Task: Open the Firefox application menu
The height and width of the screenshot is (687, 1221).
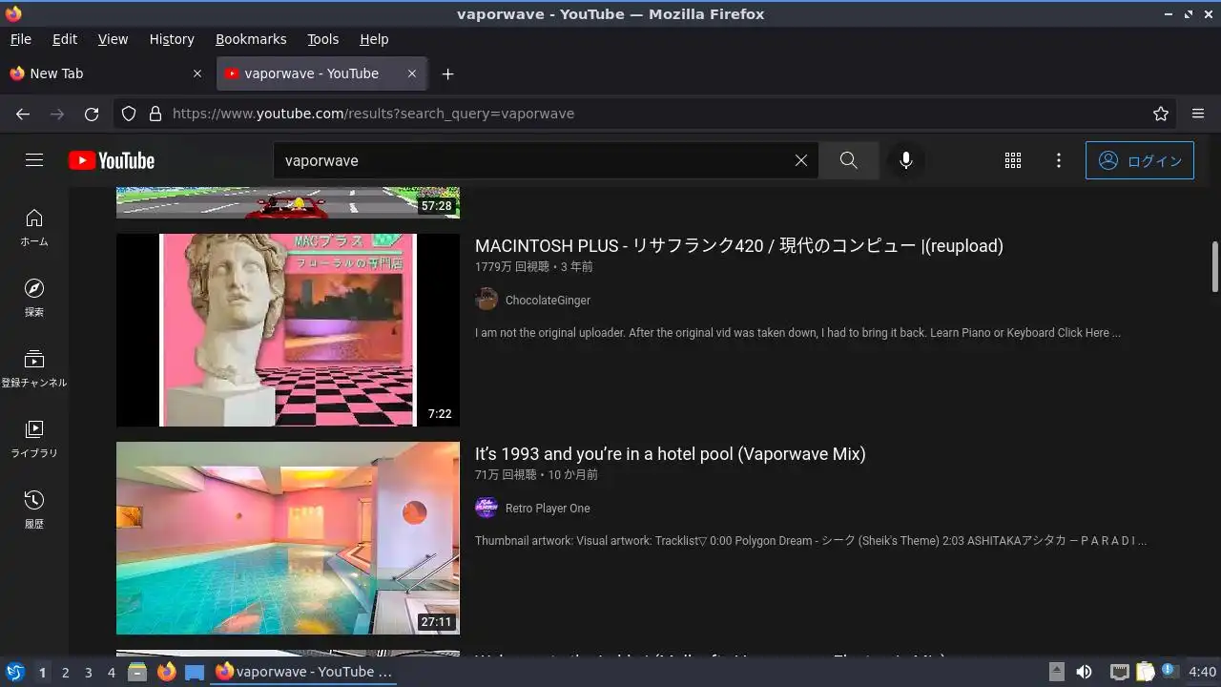Action: tap(1198, 114)
